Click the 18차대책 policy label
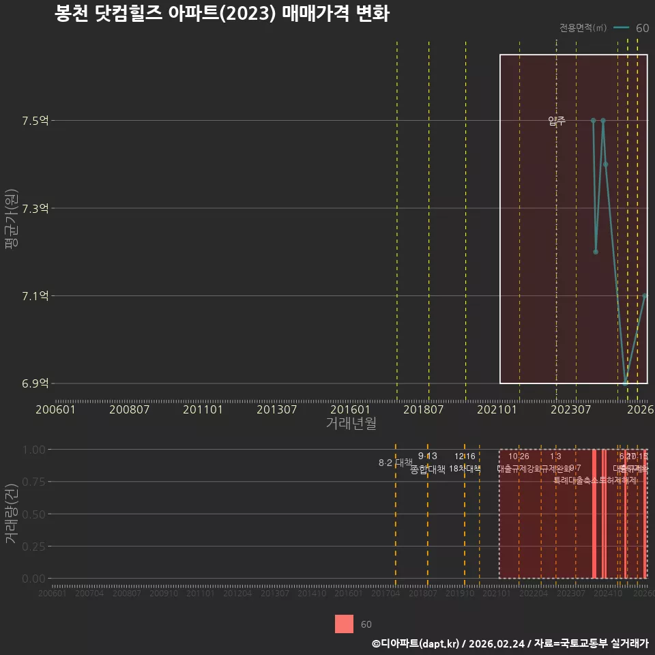Screen dimensions: 655x655 [465, 469]
